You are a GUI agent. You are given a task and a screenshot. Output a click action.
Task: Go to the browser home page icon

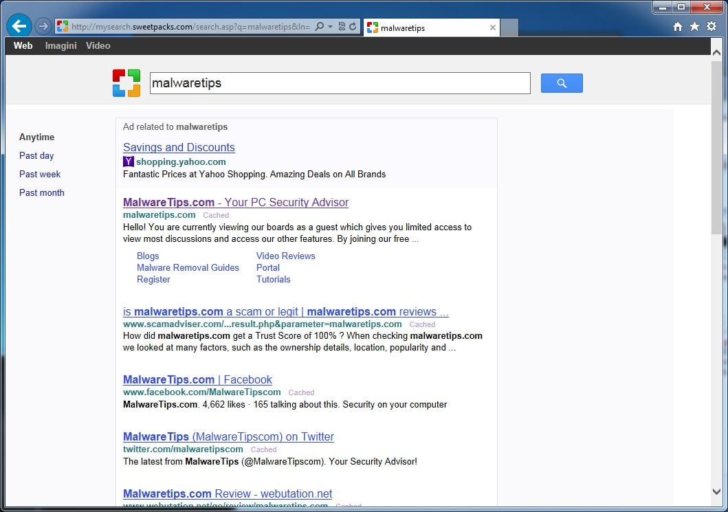tap(678, 26)
